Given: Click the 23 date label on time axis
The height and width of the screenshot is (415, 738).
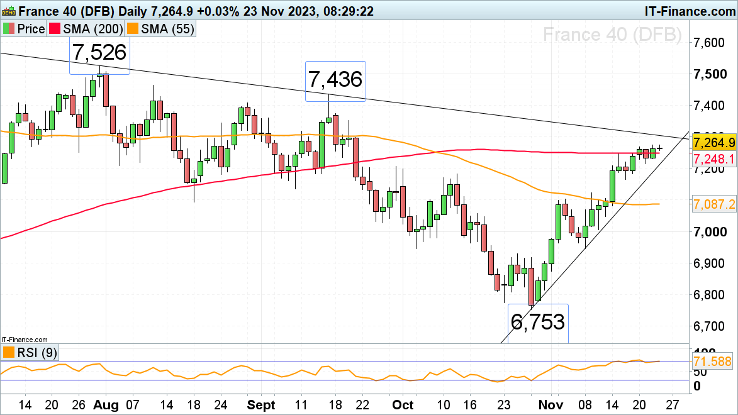Looking at the screenshot, I should coord(504,405).
